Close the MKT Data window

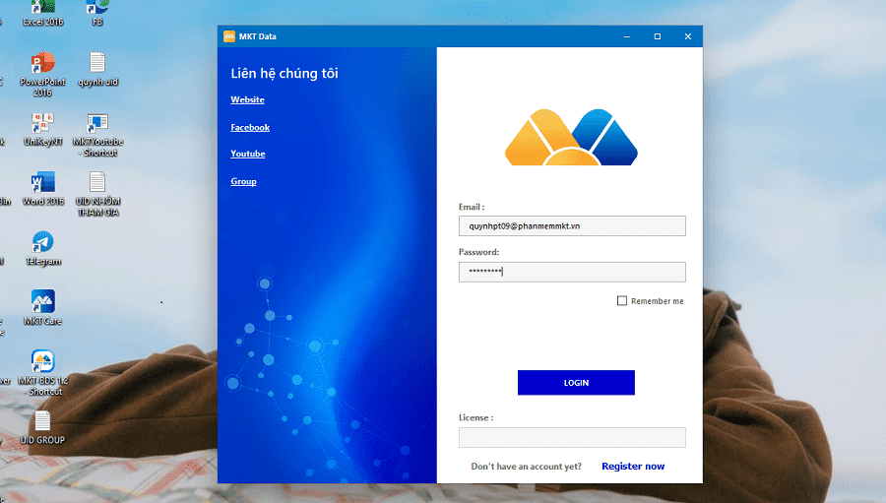pyautogui.click(x=688, y=36)
